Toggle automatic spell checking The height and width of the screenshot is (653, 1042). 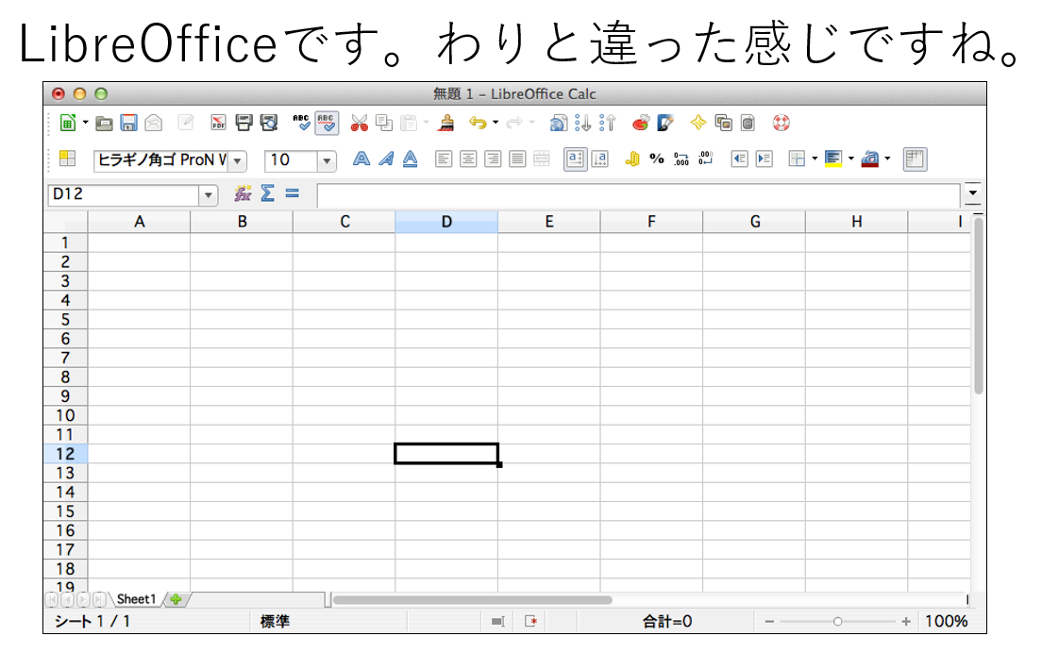pos(326,123)
